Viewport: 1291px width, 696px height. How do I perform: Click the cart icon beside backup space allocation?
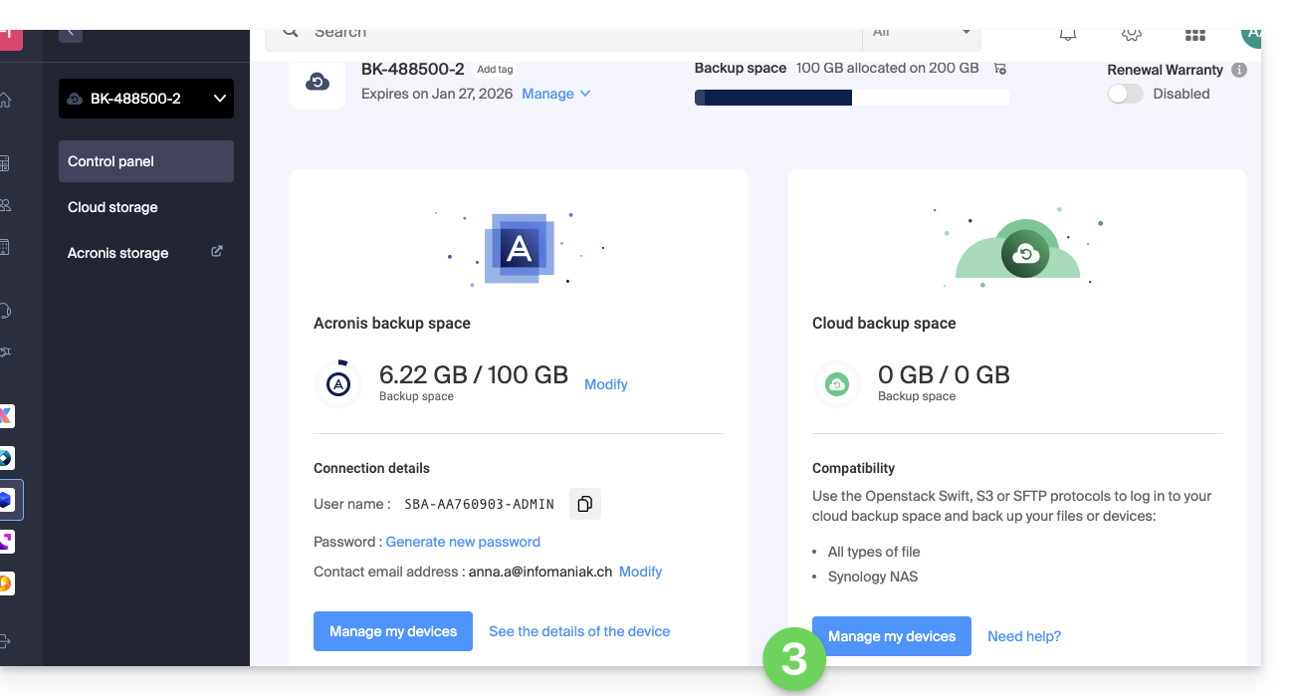click(1000, 69)
